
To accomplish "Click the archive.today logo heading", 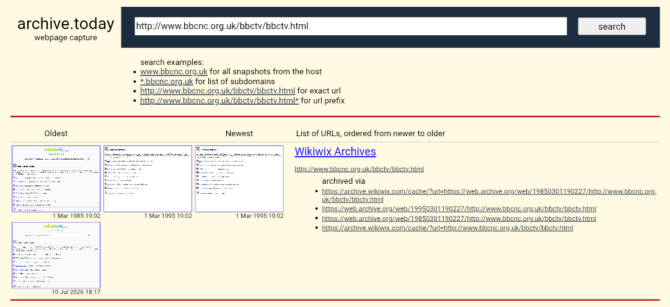I will click(x=66, y=24).
